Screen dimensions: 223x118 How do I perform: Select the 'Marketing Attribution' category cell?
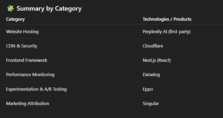point(28,103)
